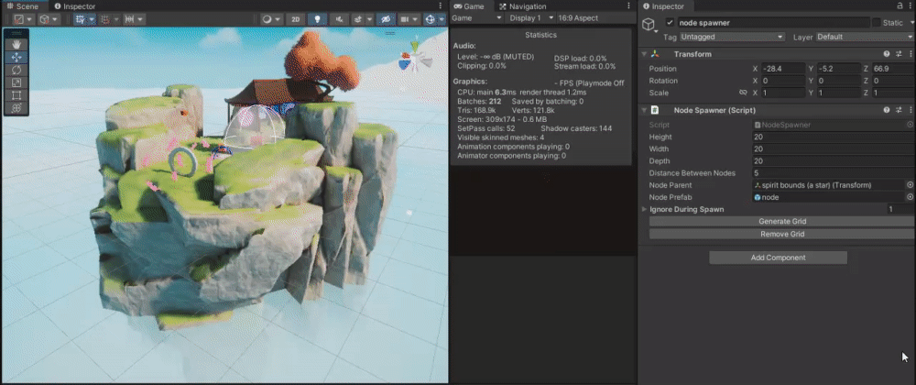Collapse the Transform component
The height and width of the screenshot is (385, 916).
(644, 54)
